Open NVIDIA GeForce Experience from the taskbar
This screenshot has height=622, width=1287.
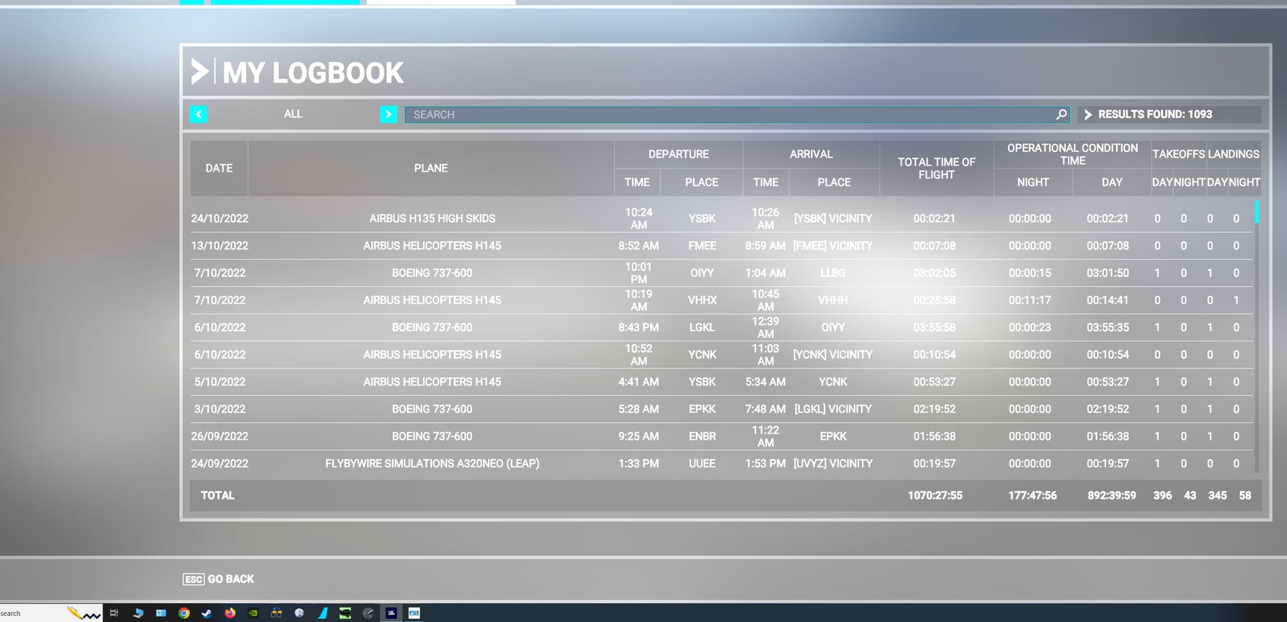click(253, 613)
